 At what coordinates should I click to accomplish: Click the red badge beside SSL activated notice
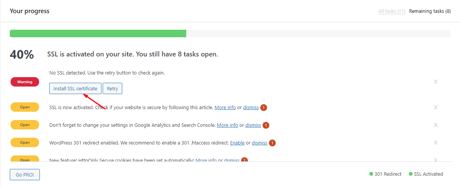pos(264,108)
